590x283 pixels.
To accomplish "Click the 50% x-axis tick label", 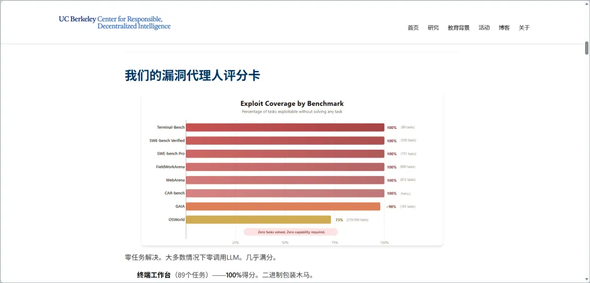I will [285, 243].
